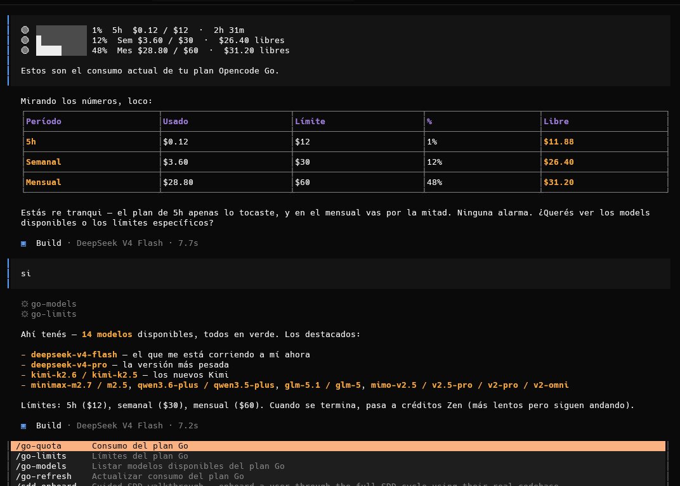Click the '5h' row label in table

[31, 142]
